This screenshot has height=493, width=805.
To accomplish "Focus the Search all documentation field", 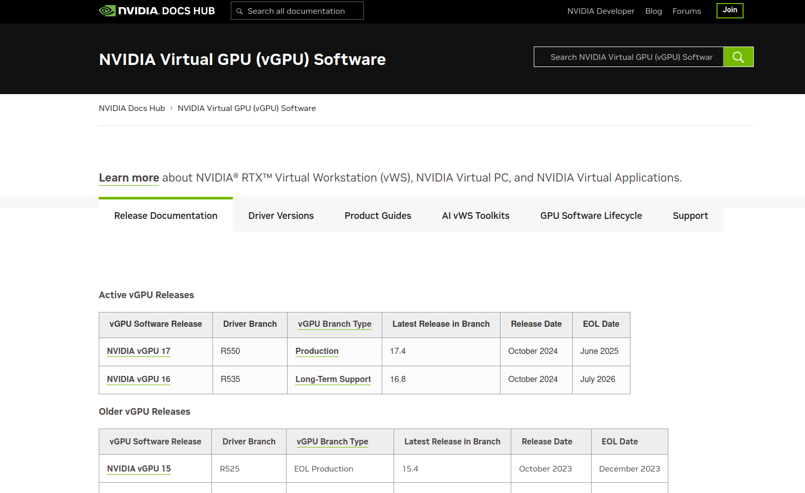I will 297,11.
